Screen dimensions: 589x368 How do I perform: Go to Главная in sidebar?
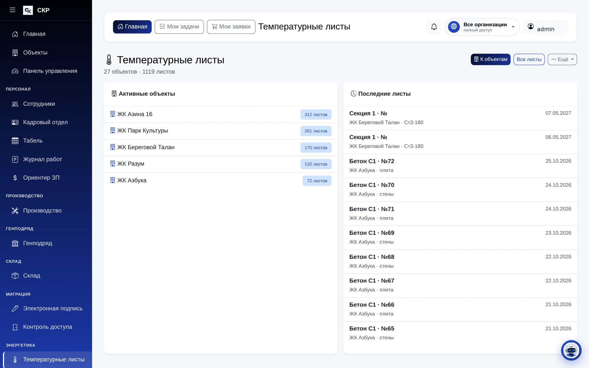click(x=46, y=34)
